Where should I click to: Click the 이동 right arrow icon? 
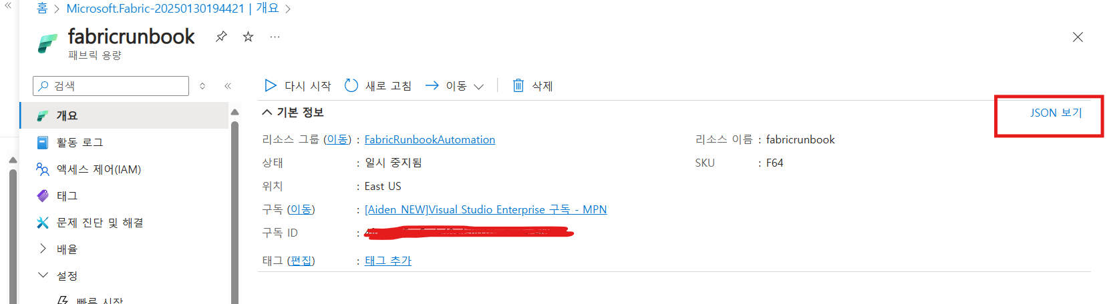[432, 85]
